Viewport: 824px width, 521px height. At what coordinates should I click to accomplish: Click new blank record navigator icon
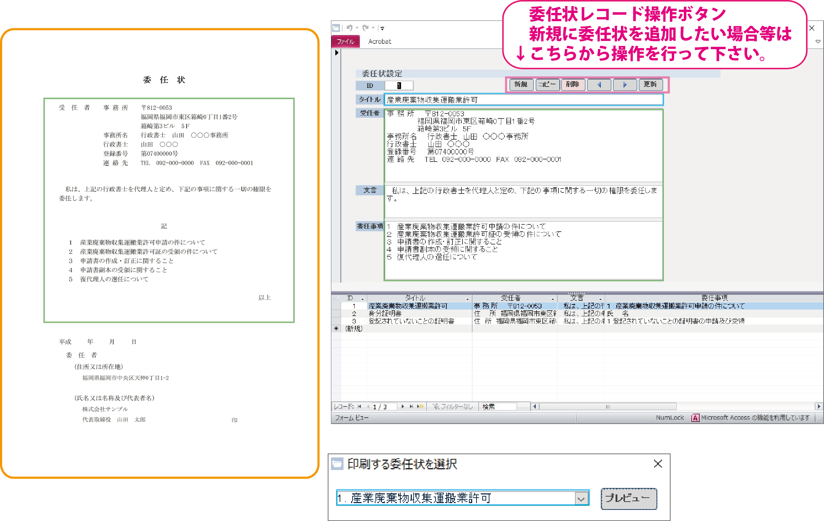pyautogui.click(x=420, y=406)
